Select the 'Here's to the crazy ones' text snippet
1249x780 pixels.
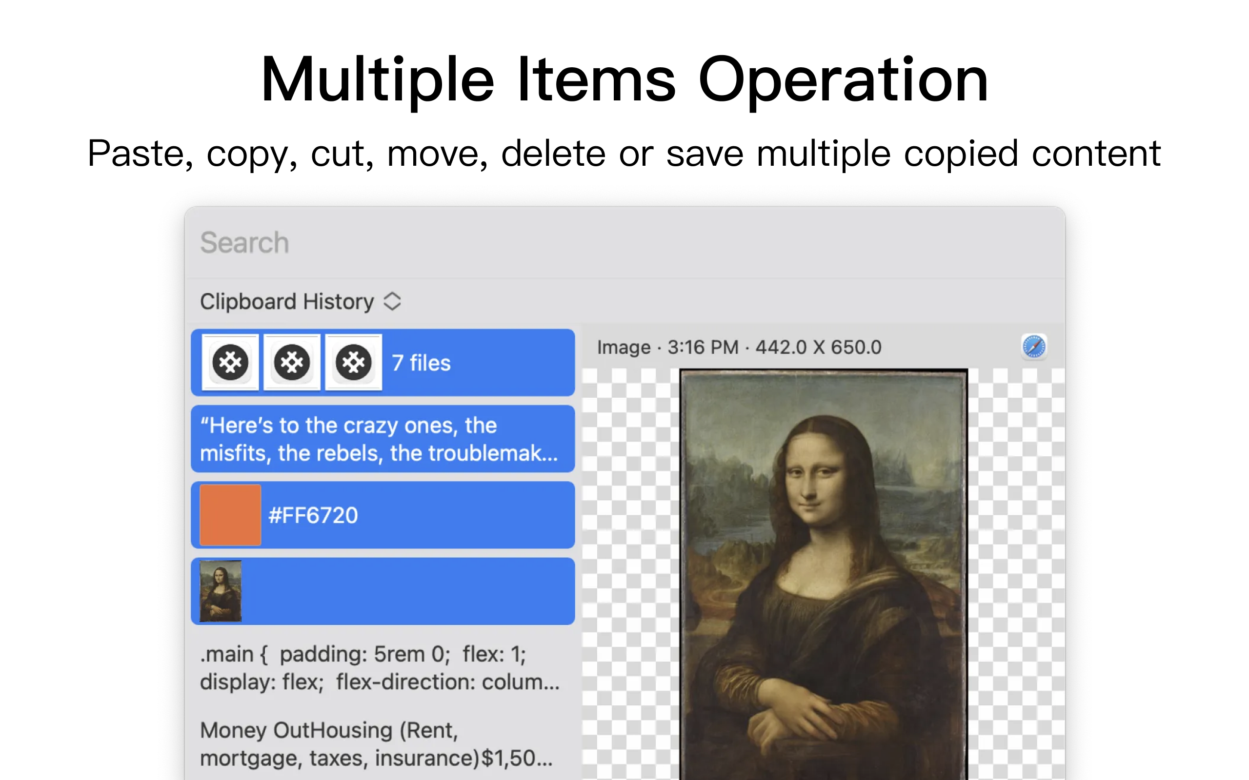tap(382, 439)
